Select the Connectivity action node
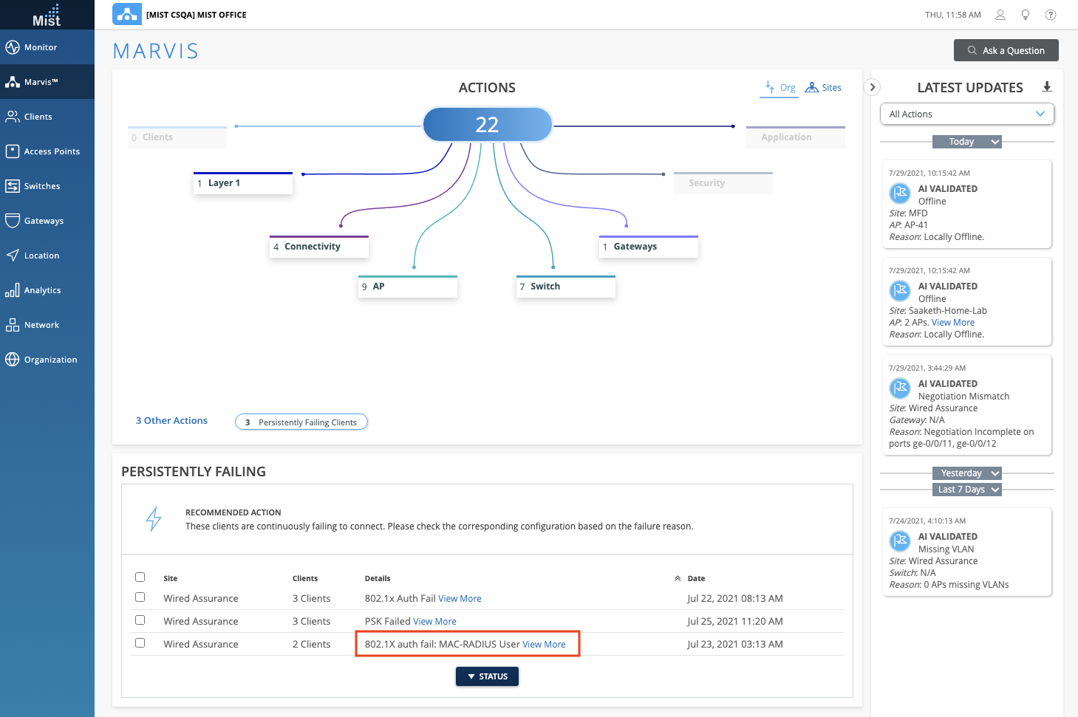Image resolution: width=1078 pixels, height=717 pixels. pyautogui.click(x=318, y=247)
